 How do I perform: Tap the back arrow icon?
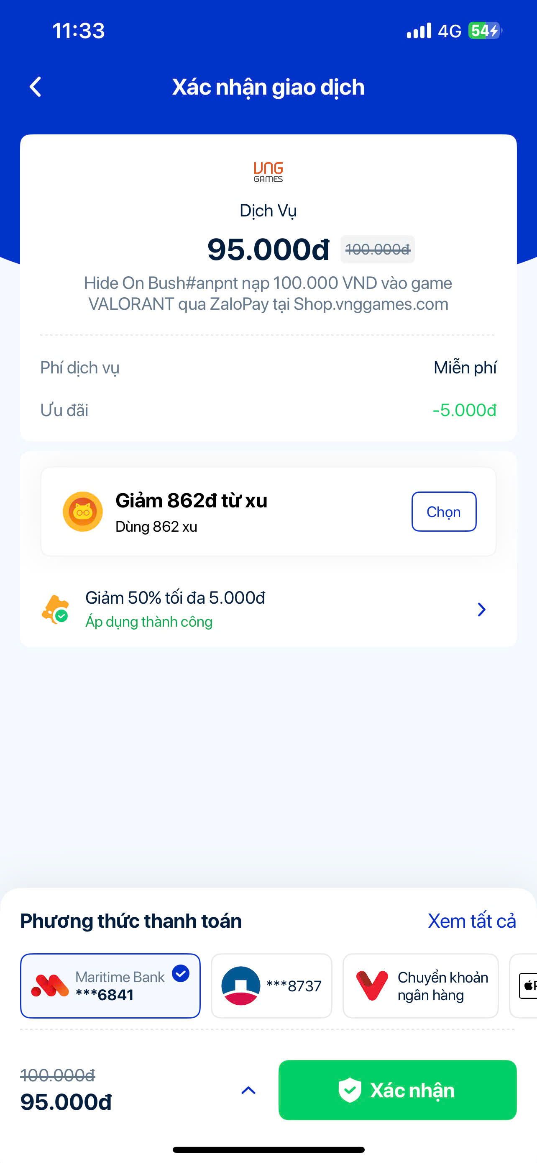(36, 87)
